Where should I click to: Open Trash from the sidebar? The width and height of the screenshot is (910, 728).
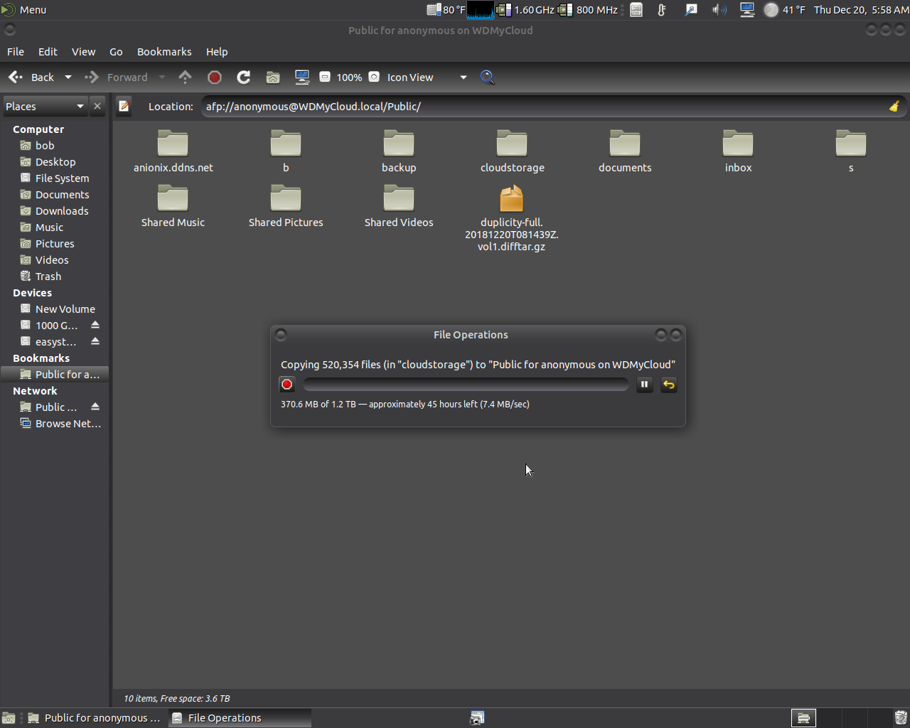pyautogui.click(x=55, y=277)
